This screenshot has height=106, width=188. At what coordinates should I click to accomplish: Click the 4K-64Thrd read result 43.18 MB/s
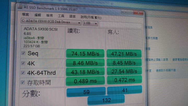coord(85,72)
